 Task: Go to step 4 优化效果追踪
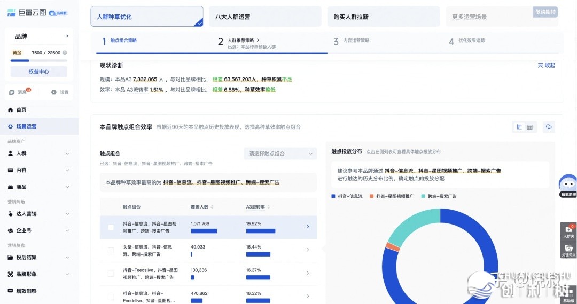pos(466,41)
